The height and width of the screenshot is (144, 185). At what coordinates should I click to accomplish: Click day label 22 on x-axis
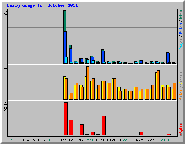[x=125, y=140]
